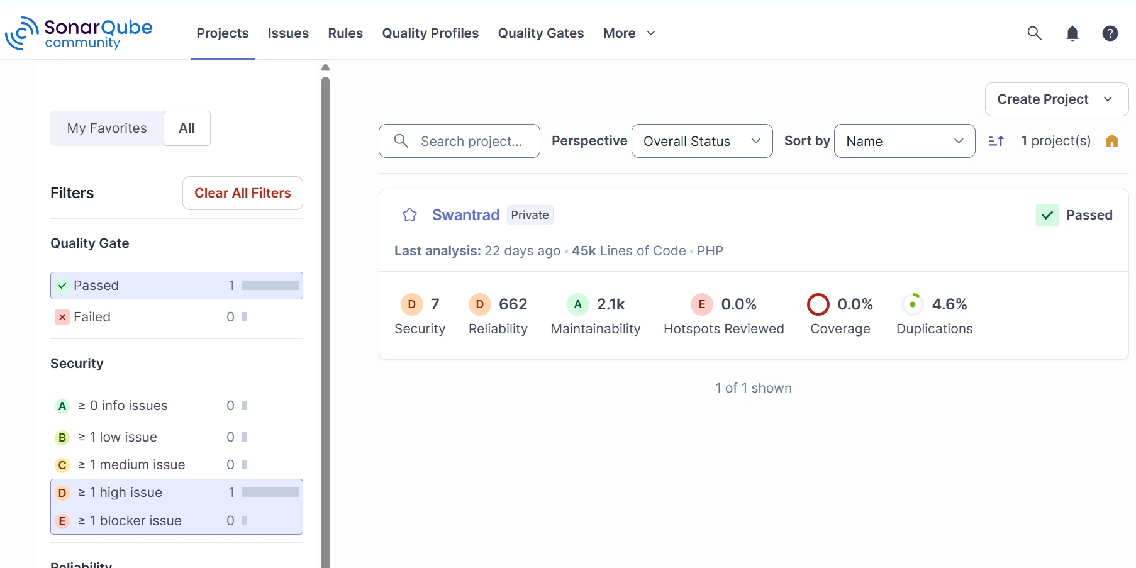Open the SonarQube global search

tap(1034, 33)
